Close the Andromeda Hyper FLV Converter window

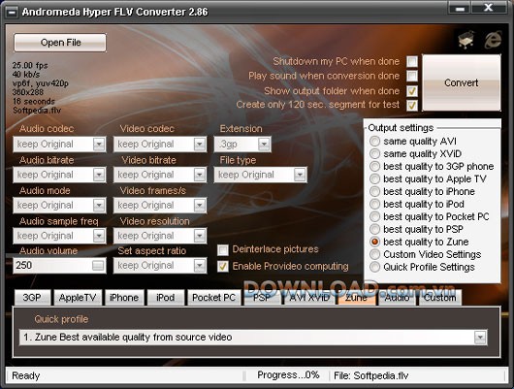[x=489, y=8]
